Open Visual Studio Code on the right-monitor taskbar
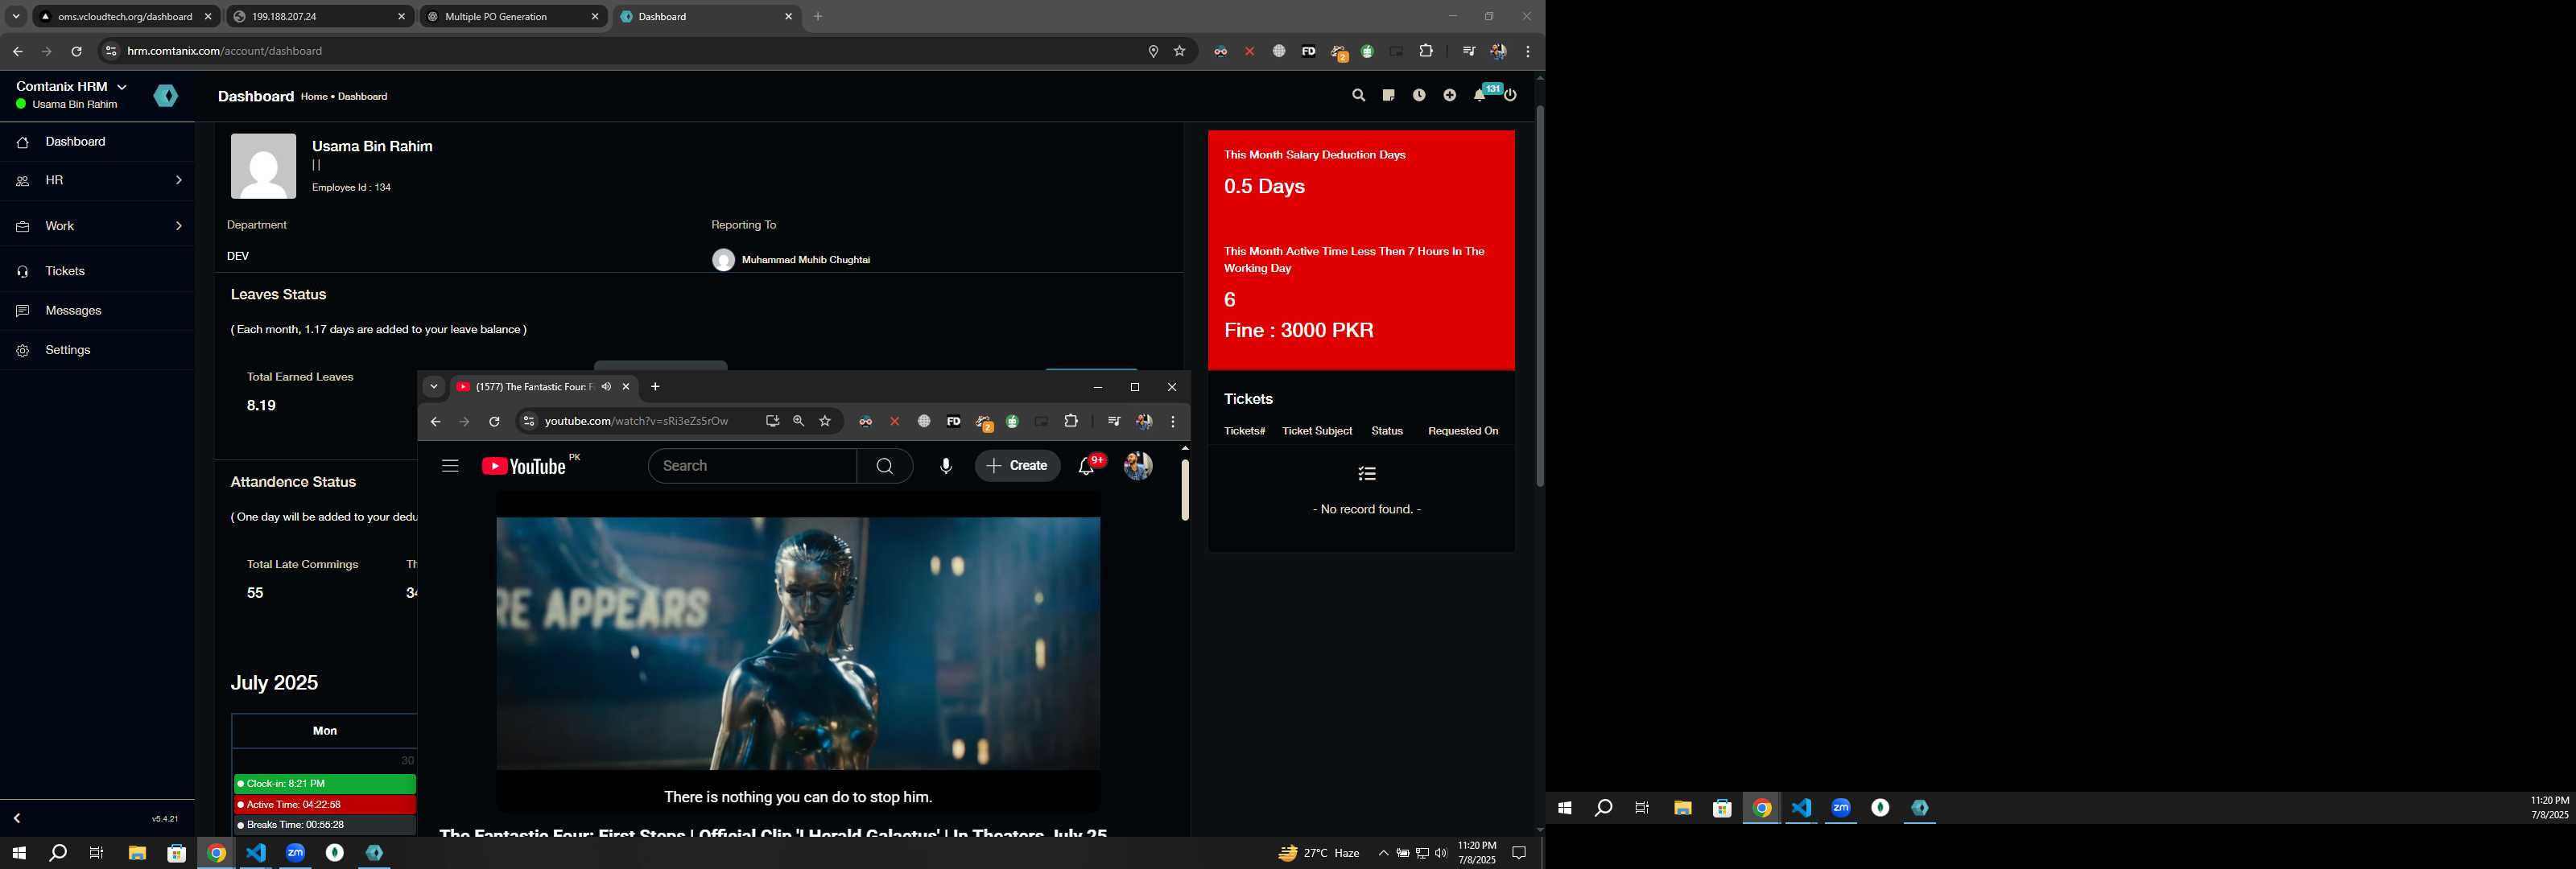Image resolution: width=2576 pixels, height=869 pixels. click(x=1802, y=808)
